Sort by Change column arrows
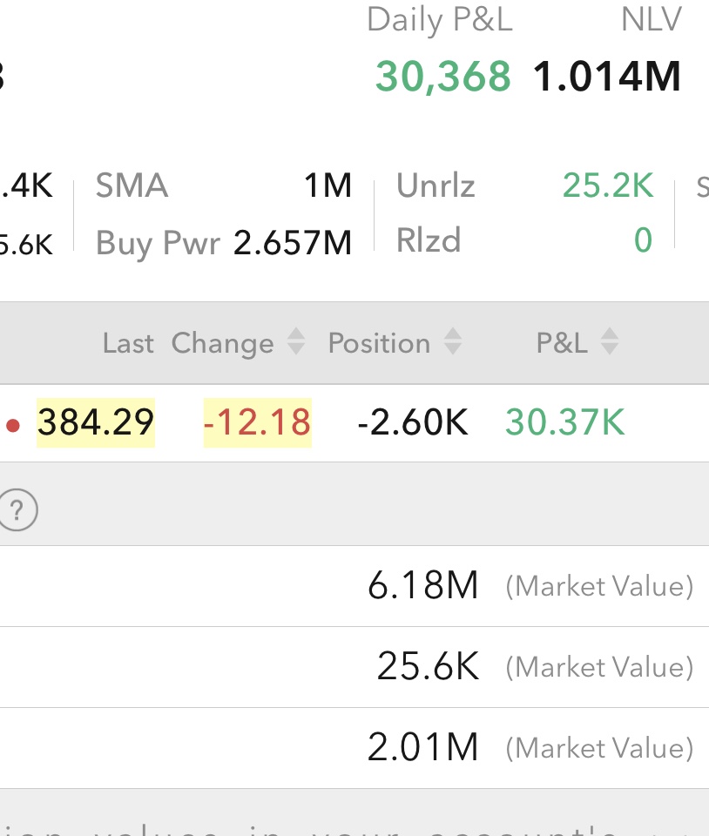This screenshot has width=709, height=836. [x=296, y=342]
